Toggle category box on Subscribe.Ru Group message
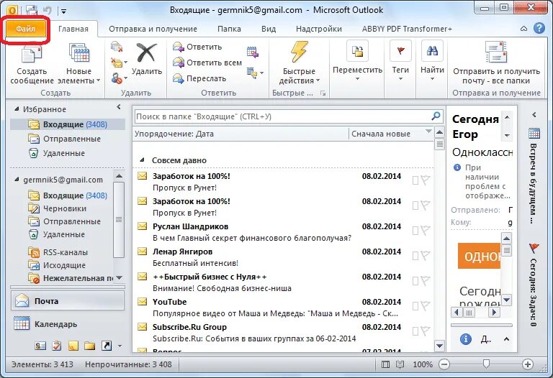This screenshot has height=378, width=553. click(415, 331)
